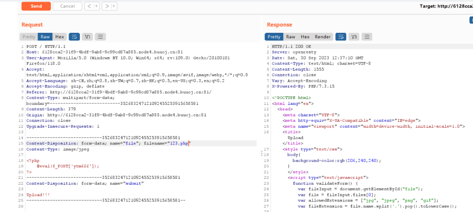The width and height of the screenshot is (473, 212).
Task: Click the Upgrade-Insecure-Requests header line
Action: [63, 126]
